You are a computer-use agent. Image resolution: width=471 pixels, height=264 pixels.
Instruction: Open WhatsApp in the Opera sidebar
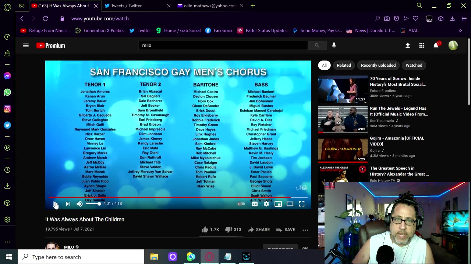click(7, 92)
